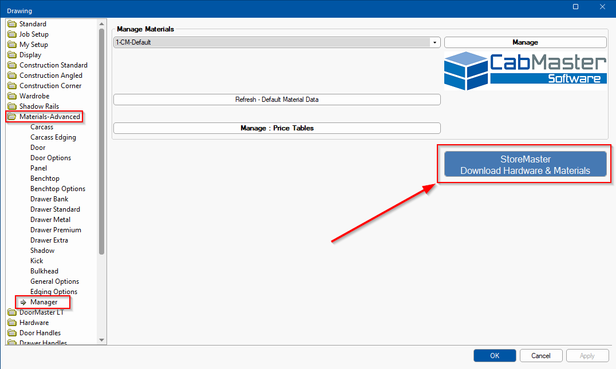Click the Cancel button
The image size is (616, 369).
(x=541, y=356)
